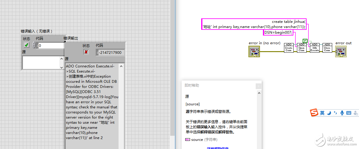Click the error in (no error) label
Image resolution: width=359 pixels, height=149 pixels.
[264, 43]
